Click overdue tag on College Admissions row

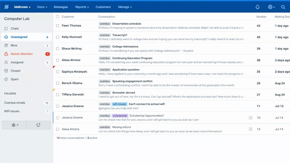pyautogui.click(x=105, y=47)
